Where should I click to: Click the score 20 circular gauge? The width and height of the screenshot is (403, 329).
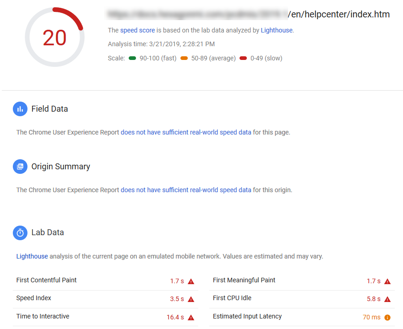click(54, 37)
